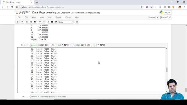The width and height of the screenshot is (187, 105).
Task: Click the orange profile extension icon
Action: coord(180,7)
